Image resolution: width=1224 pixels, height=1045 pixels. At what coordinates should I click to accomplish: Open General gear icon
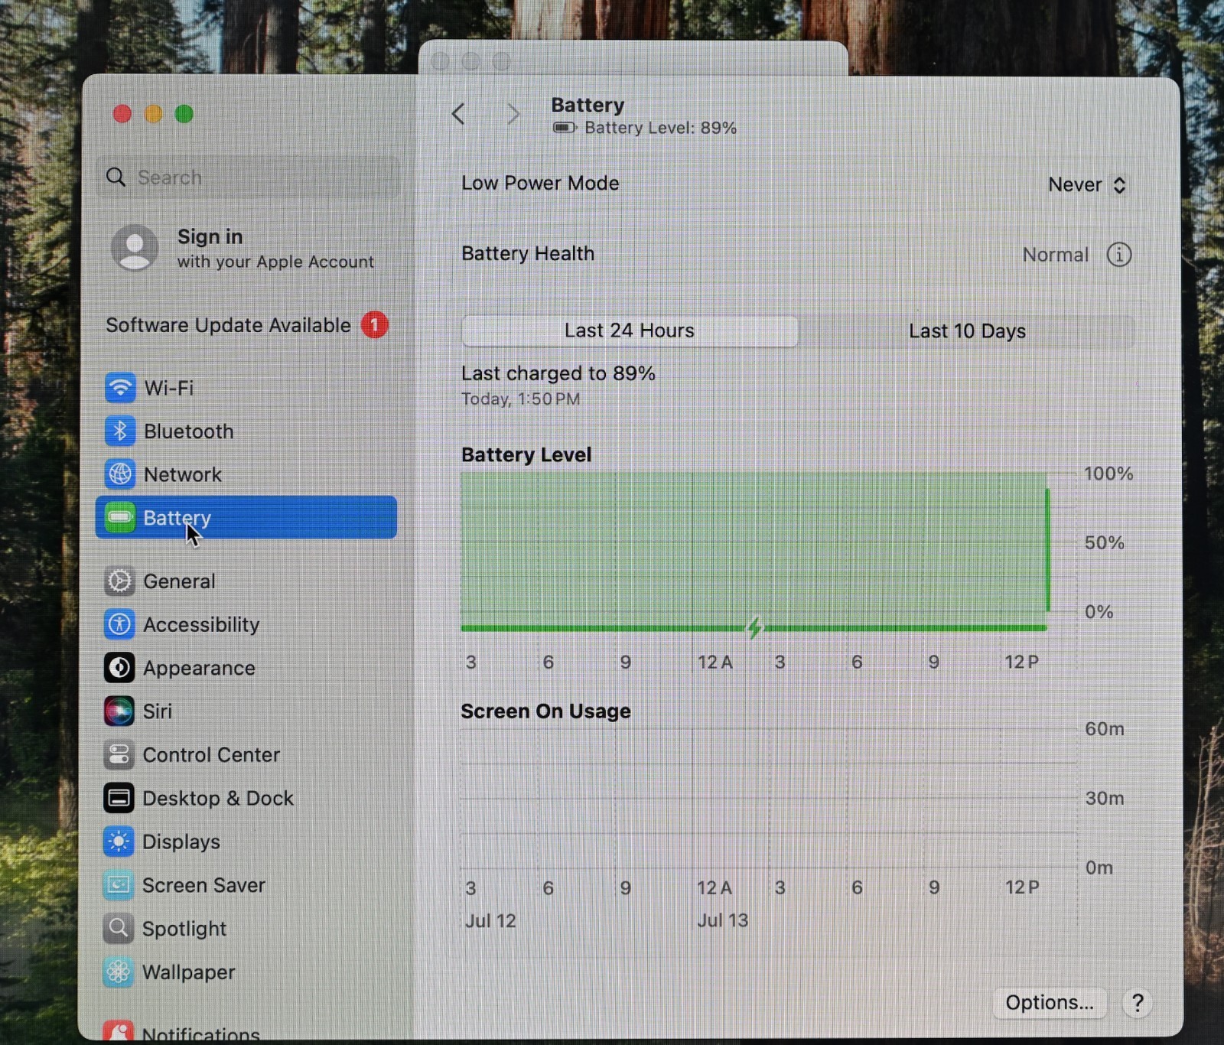click(x=119, y=581)
